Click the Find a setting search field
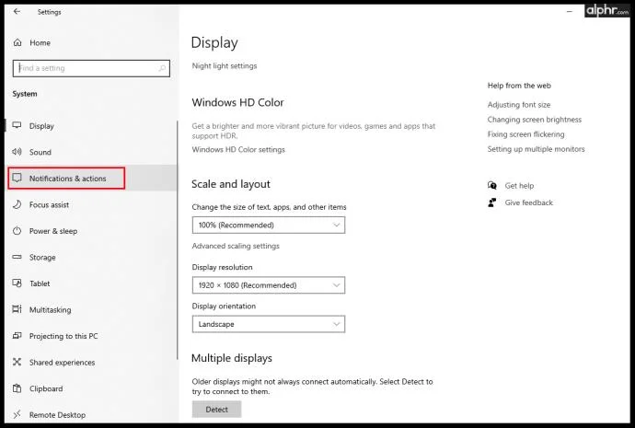The image size is (635, 428). (91, 68)
